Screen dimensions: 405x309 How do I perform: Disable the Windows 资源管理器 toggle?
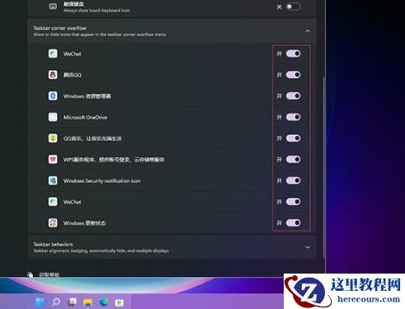point(293,96)
